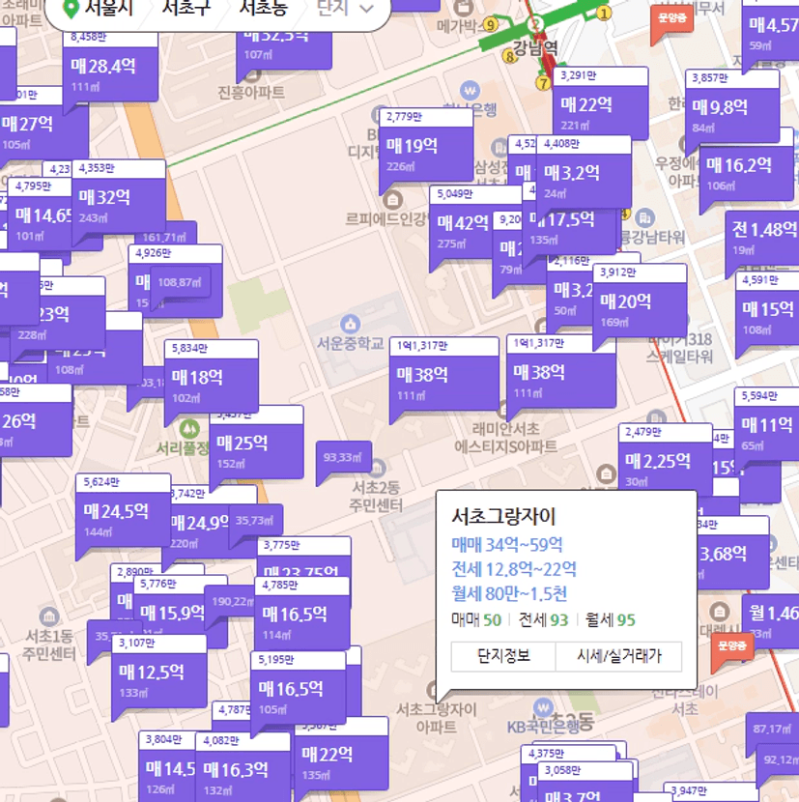This screenshot has width=799, height=802.
Task: Click the 서초그랑자이 popup title
Action: coord(503,516)
